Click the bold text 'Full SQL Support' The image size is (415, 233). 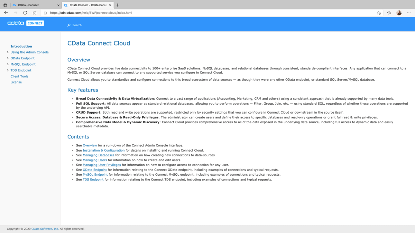tap(90, 104)
